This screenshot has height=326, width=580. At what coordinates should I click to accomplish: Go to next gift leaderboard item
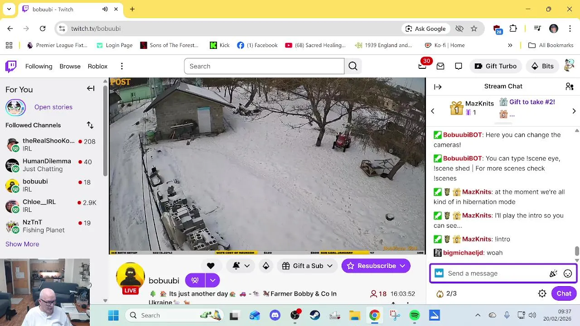pos(574,111)
